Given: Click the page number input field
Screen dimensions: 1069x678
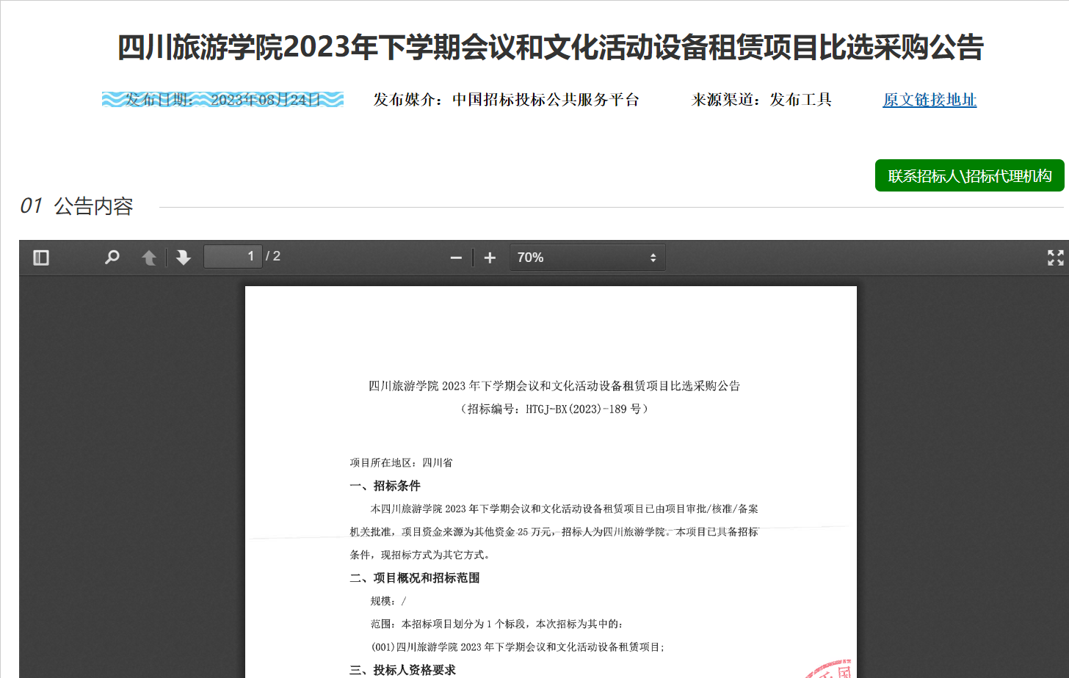Looking at the screenshot, I should click(x=233, y=256).
